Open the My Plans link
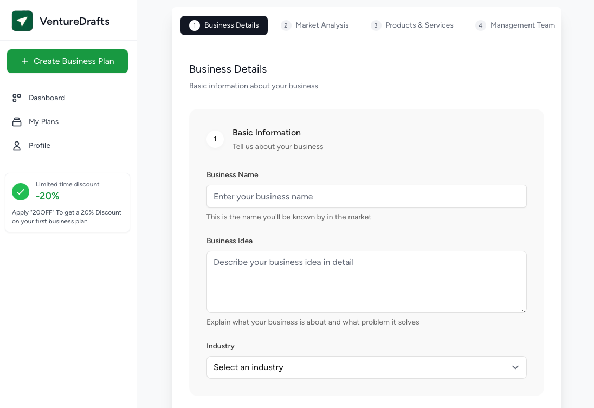 [x=43, y=122]
